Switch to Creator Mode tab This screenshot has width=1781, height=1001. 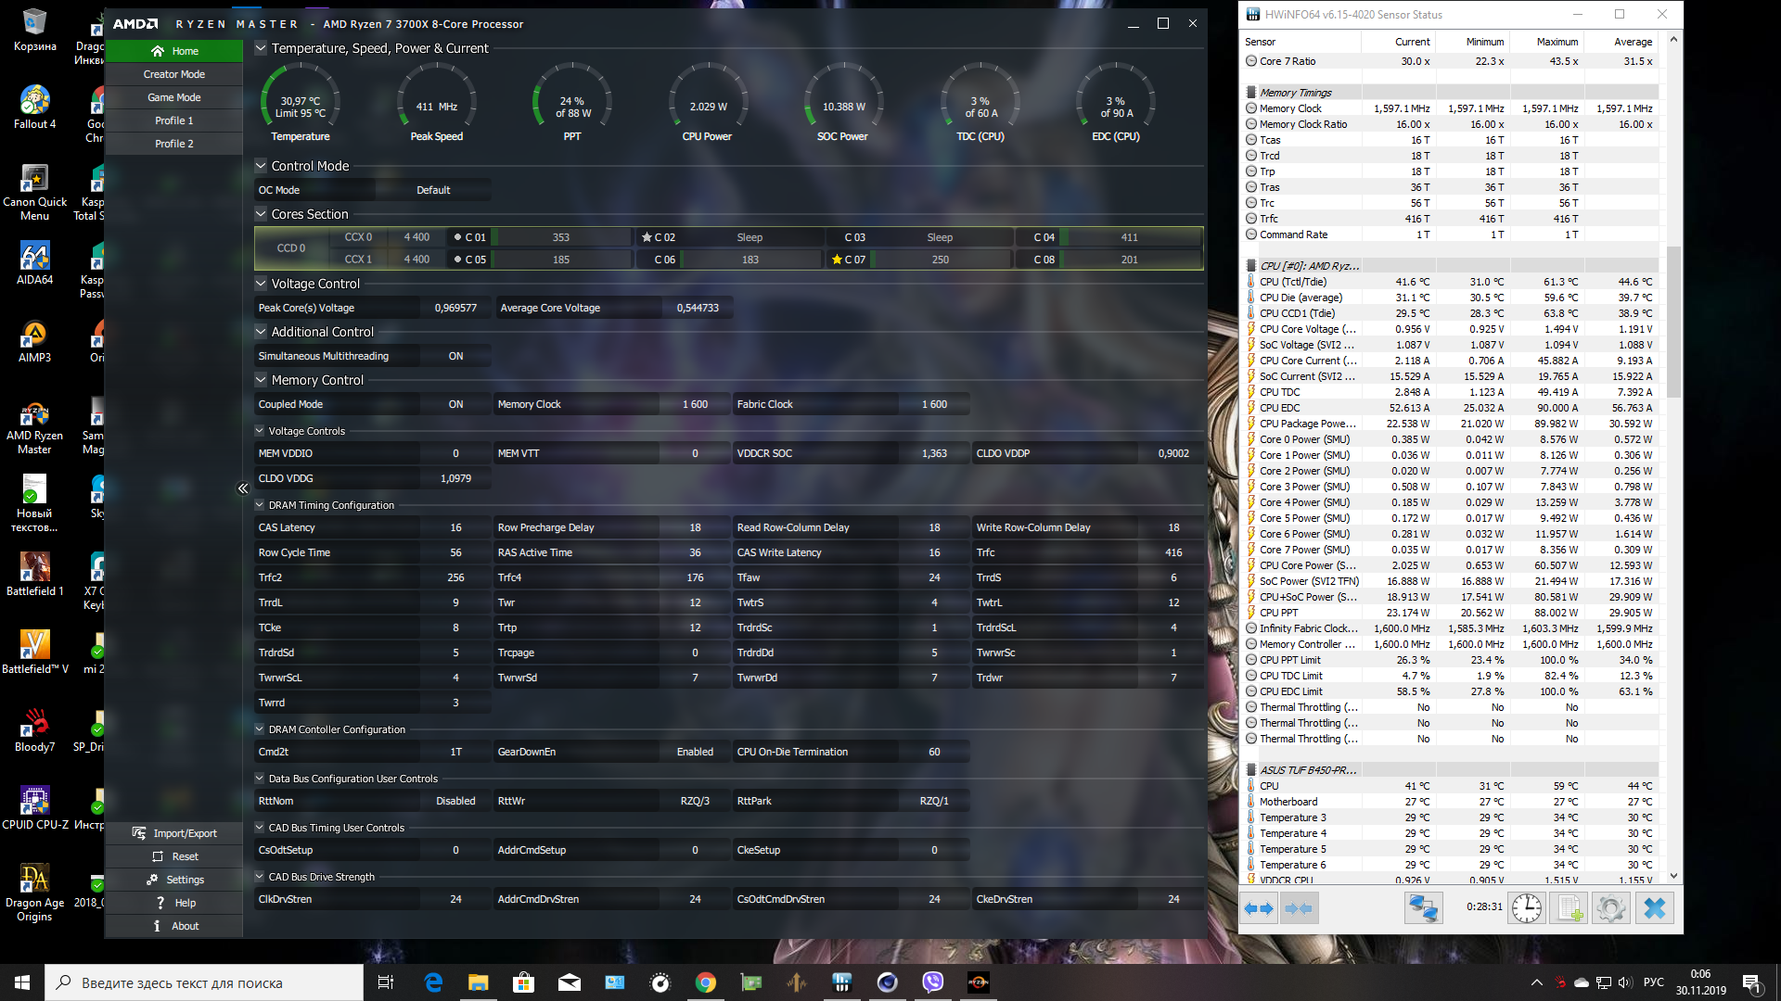pyautogui.click(x=174, y=74)
